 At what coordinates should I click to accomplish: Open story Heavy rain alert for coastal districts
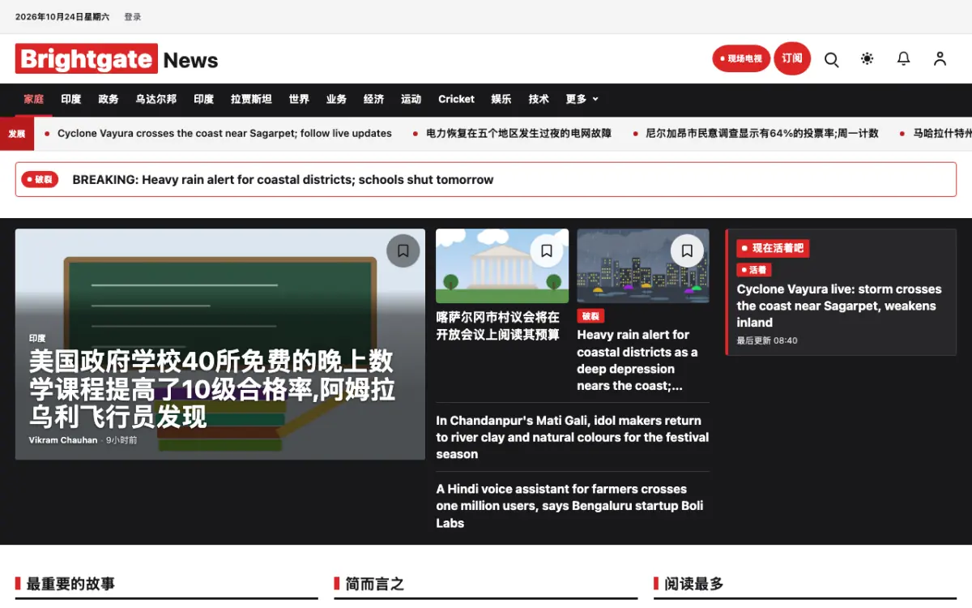pos(637,360)
